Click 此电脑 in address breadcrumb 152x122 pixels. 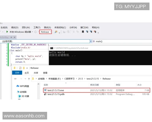click(41, 79)
